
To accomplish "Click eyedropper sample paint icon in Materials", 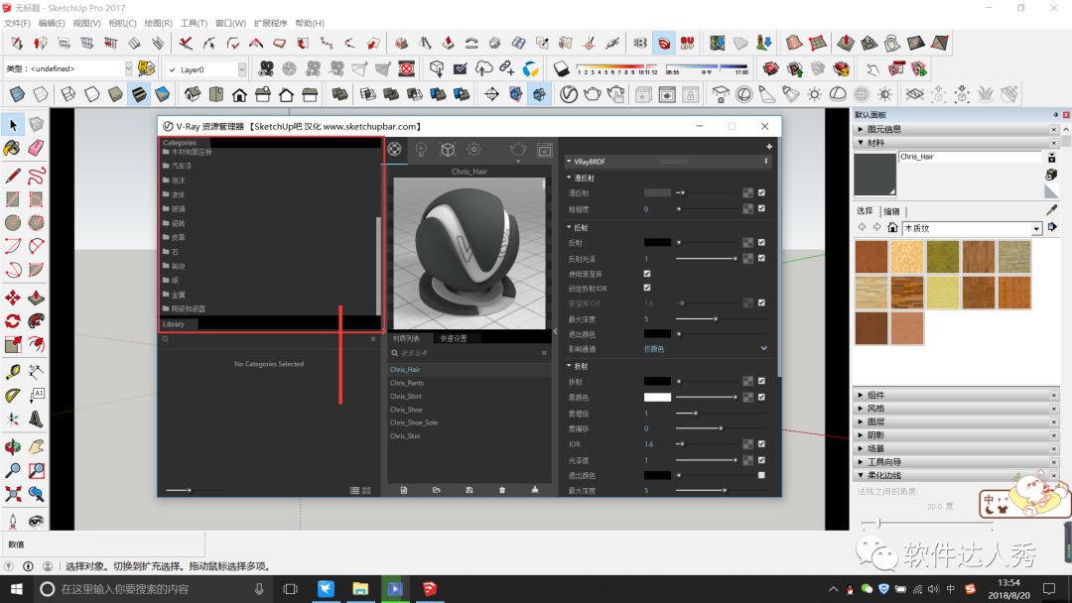I will tap(1051, 210).
